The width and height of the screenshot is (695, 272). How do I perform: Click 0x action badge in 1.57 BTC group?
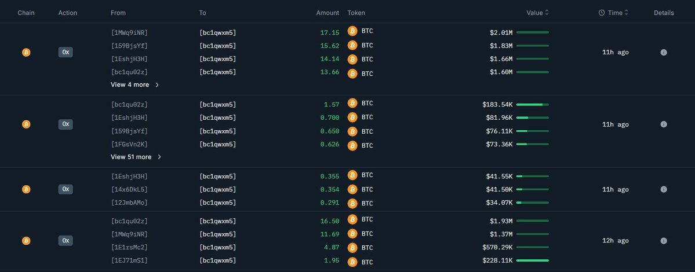pyautogui.click(x=66, y=124)
